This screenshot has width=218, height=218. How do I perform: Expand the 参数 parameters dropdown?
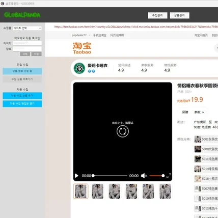click(x=199, y=112)
